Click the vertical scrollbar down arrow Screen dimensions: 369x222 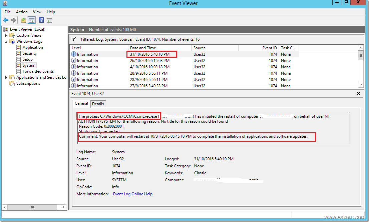(361, 85)
